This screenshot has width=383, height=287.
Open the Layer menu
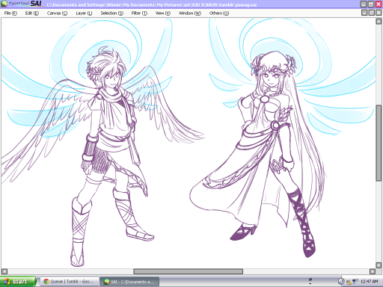[x=84, y=13]
